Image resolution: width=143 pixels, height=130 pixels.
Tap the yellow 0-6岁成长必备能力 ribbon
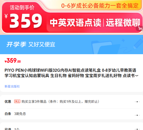[100, 6]
